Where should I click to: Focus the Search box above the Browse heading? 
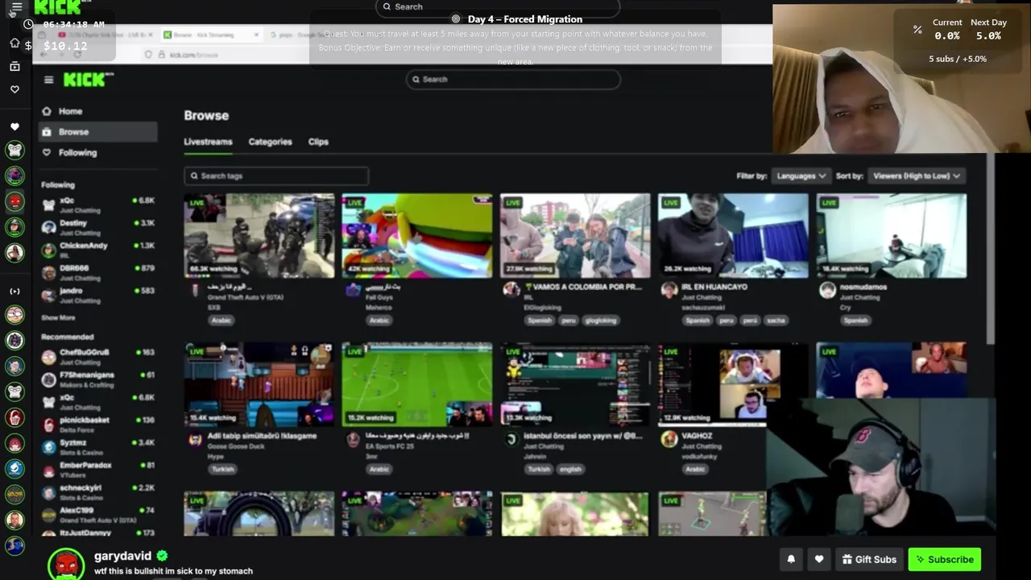[513, 79]
